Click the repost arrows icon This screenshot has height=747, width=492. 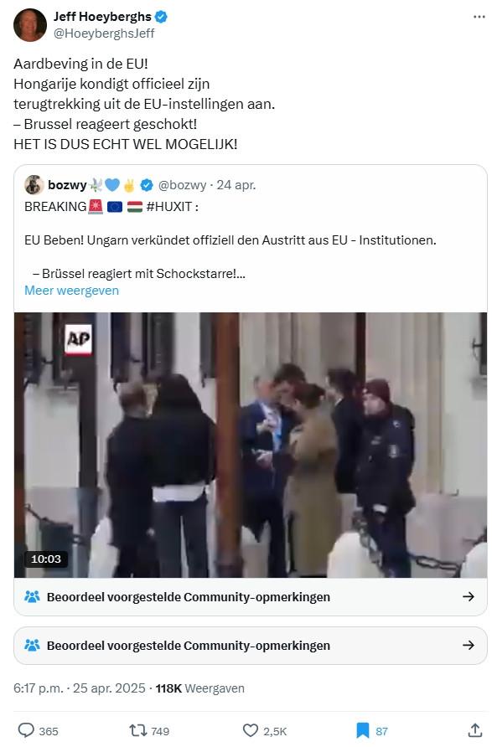pyautogui.click(x=137, y=730)
